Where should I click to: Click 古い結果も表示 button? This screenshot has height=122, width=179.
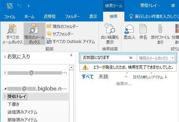pyautogui.click(x=110, y=34)
